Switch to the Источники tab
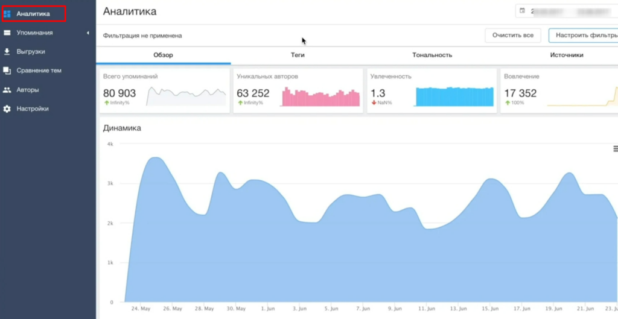The width and height of the screenshot is (618, 319). [566, 55]
